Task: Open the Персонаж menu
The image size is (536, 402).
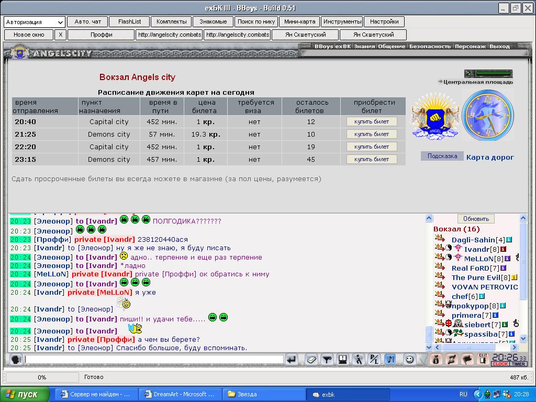Action: [x=470, y=46]
